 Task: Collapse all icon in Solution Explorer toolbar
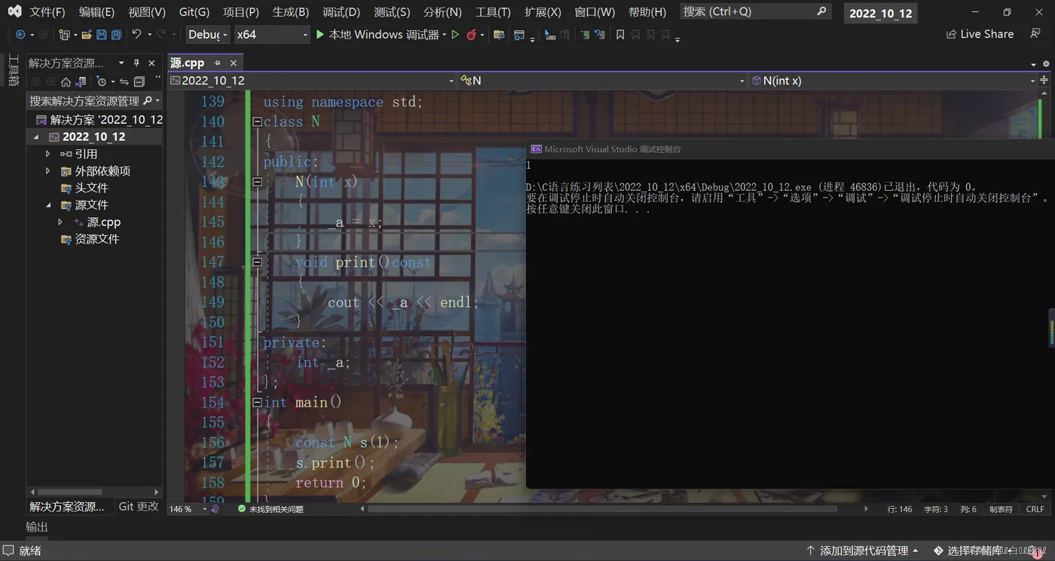(x=139, y=81)
